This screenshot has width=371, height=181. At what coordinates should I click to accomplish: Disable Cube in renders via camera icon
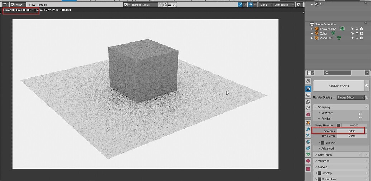click(362, 34)
